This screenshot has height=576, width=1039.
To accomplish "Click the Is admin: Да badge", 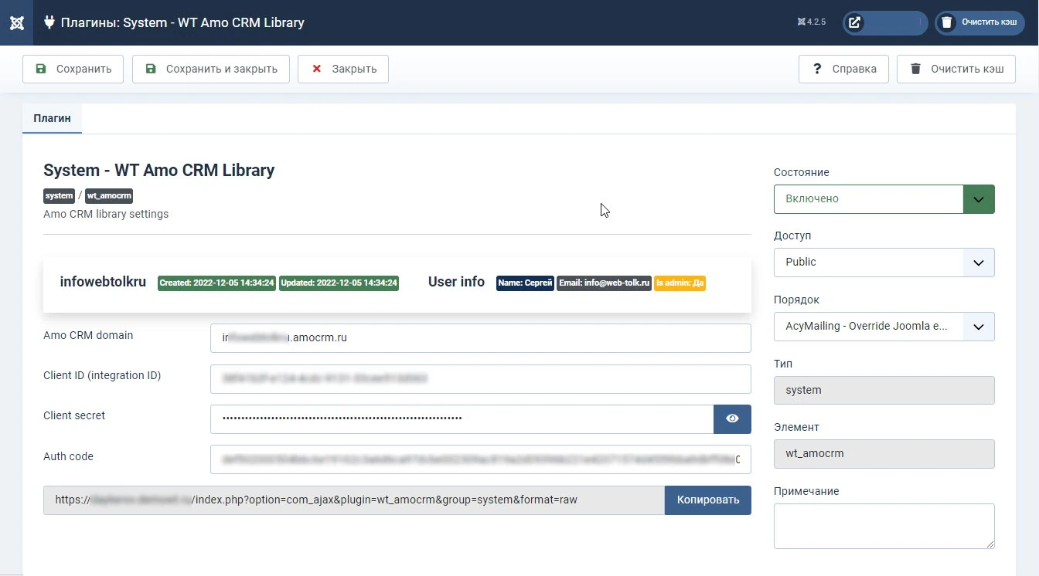I will pos(680,283).
